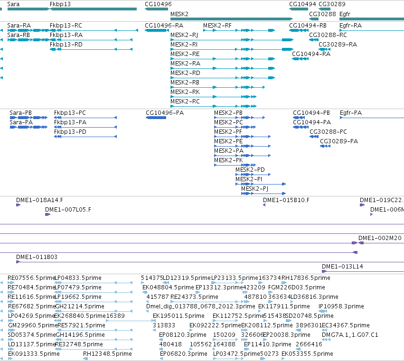Screen dimensions: 404x361
Task: Open the Sara-RA transcript label
Action: click(19, 26)
